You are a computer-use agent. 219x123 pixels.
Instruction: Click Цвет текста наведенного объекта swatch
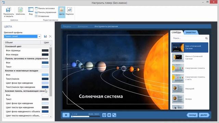[45, 115]
